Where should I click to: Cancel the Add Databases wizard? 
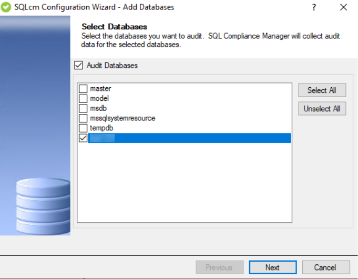pos(326,267)
